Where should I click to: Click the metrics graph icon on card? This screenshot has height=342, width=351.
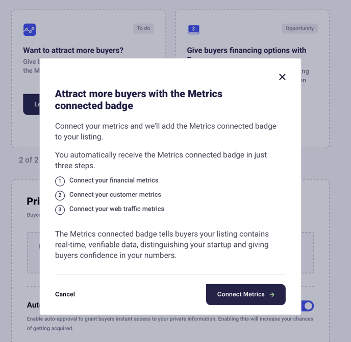(x=30, y=30)
